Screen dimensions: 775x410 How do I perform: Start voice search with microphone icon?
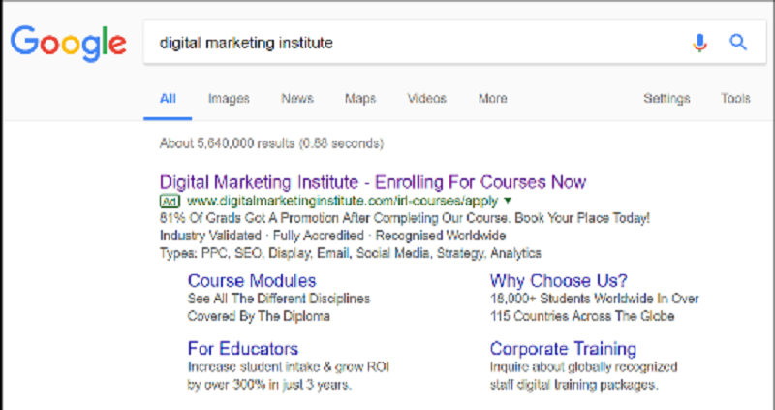[699, 43]
